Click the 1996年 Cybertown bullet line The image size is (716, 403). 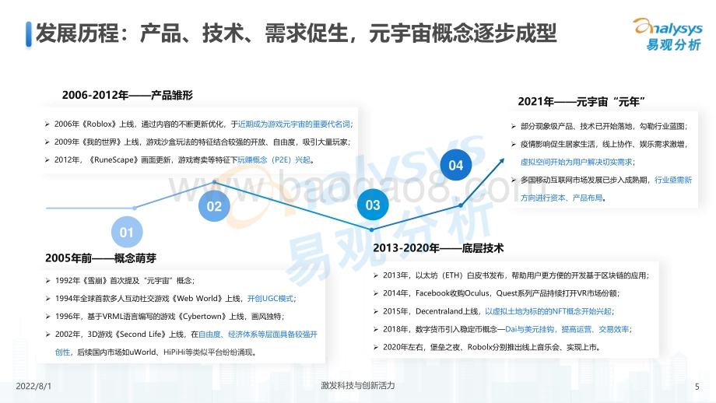point(165,317)
